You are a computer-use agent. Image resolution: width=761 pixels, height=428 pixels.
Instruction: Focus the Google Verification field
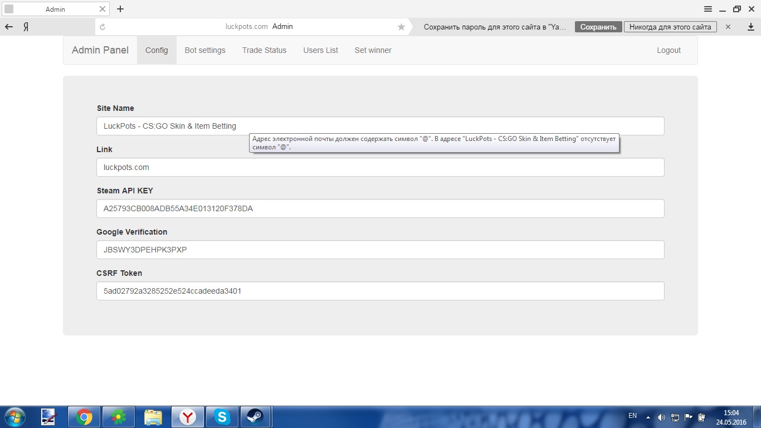coord(380,250)
